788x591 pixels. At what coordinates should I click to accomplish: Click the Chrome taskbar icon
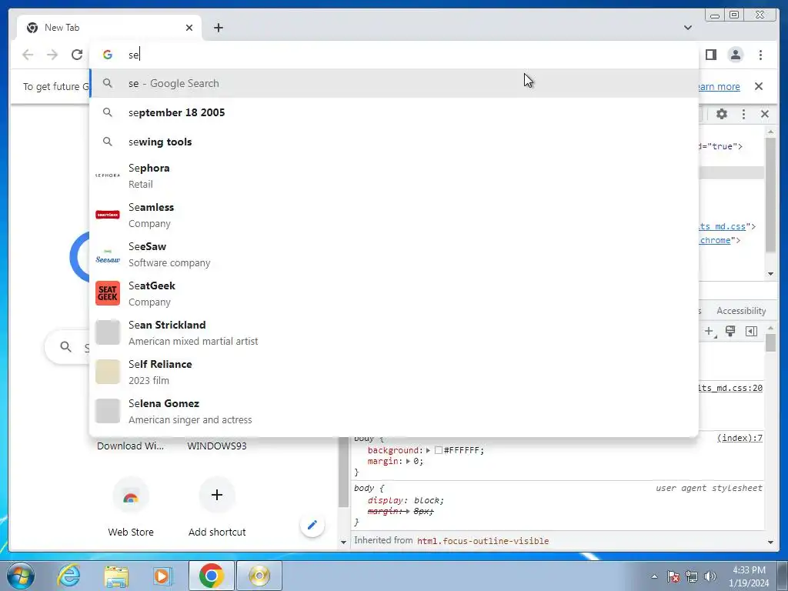point(211,576)
